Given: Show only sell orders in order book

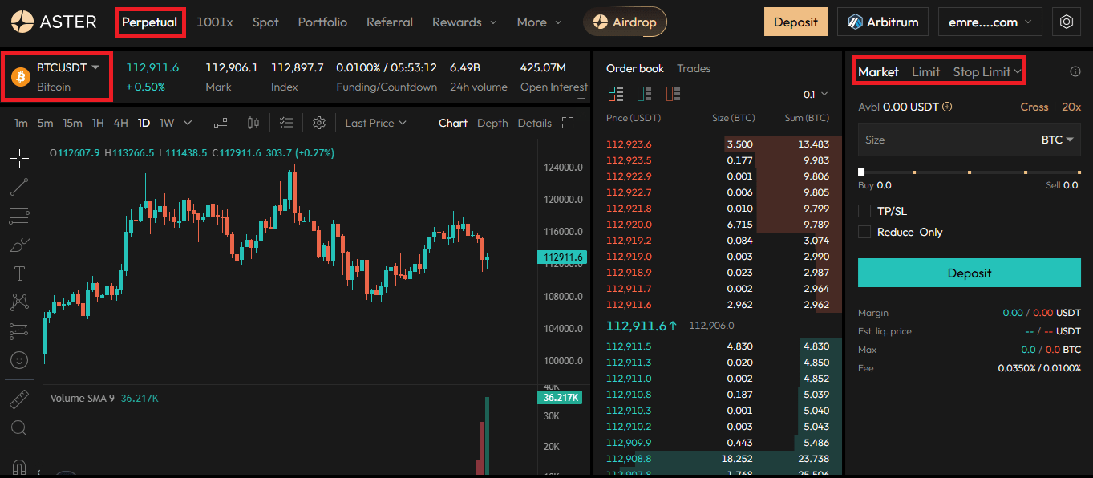Looking at the screenshot, I should point(674,95).
